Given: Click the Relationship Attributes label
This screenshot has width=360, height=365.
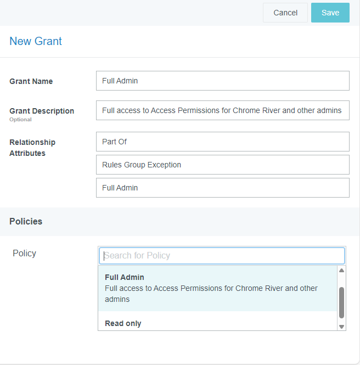Looking at the screenshot, I should (32, 148).
